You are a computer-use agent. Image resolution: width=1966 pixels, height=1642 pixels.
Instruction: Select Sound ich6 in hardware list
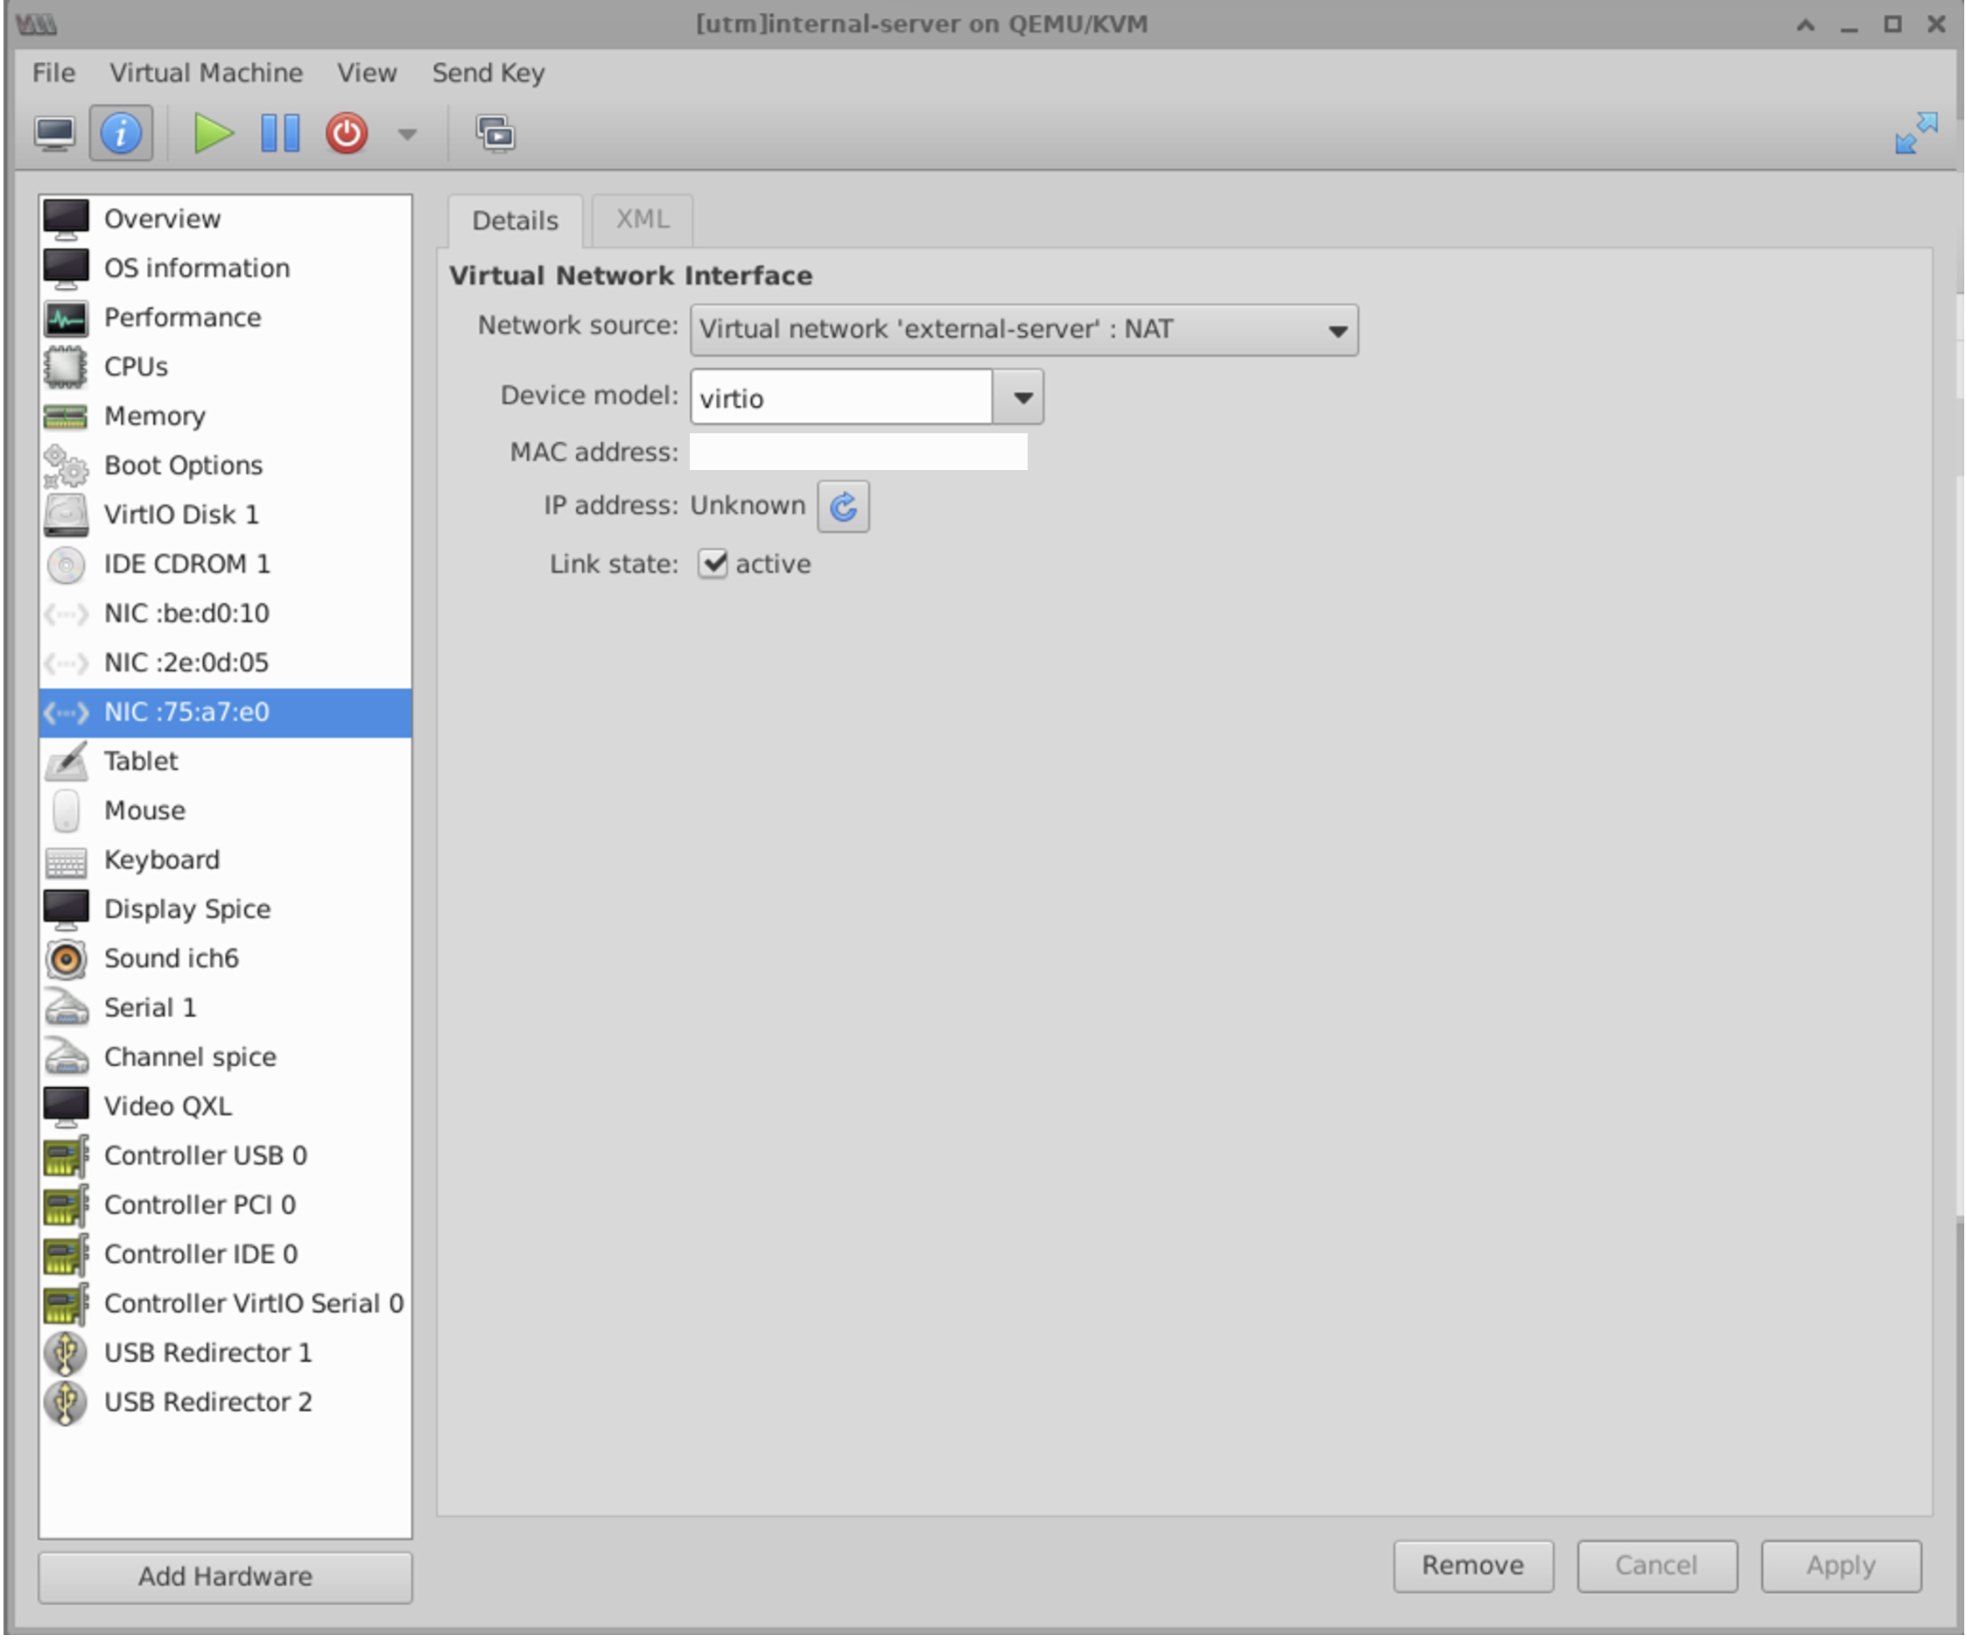[172, 958]
